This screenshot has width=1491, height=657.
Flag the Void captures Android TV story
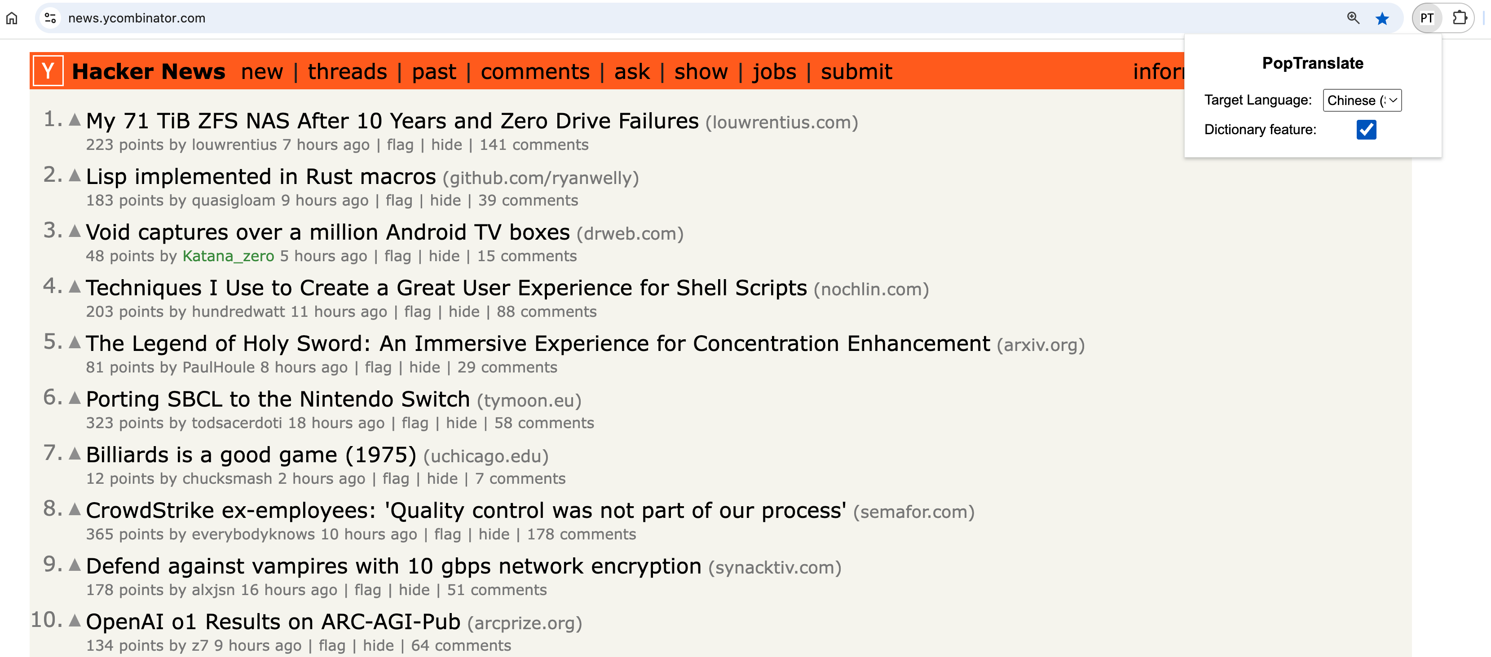pos(397,256)
